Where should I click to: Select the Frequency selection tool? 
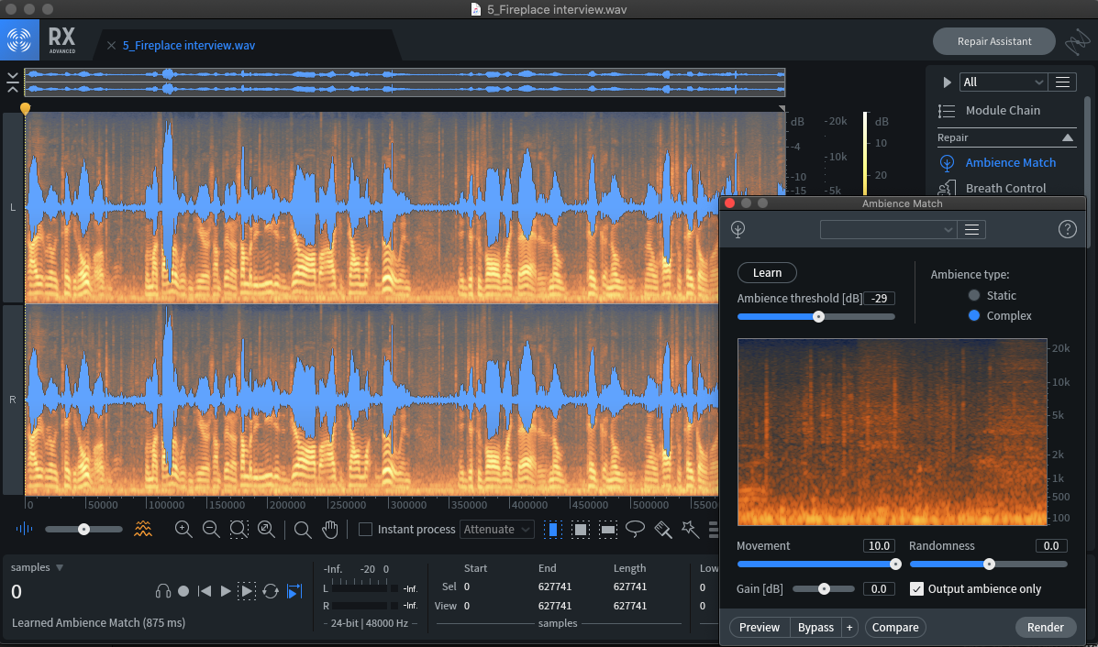pyautogui.click(x=608, y=530)
